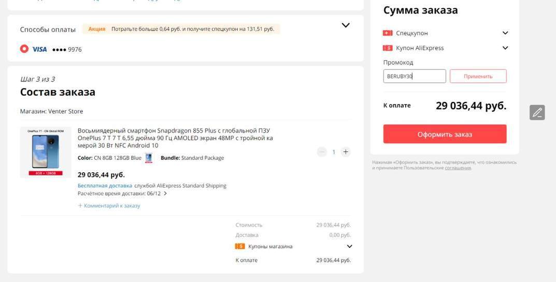Expand the Спецкупон dropdown
The image size is (556, 282).
[x=505, y=33]
